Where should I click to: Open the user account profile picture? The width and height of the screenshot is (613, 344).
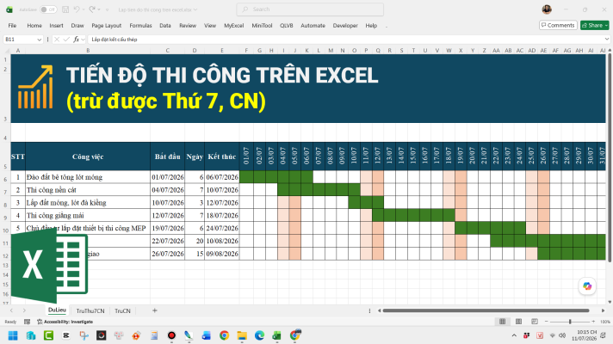547,9
